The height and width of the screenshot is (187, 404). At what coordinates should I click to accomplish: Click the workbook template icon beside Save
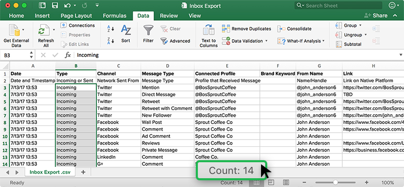click(x=42, y=5)
